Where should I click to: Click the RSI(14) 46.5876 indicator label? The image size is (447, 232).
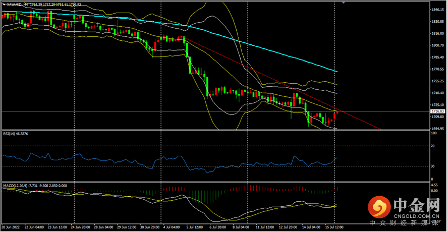(x=16, y=134)
